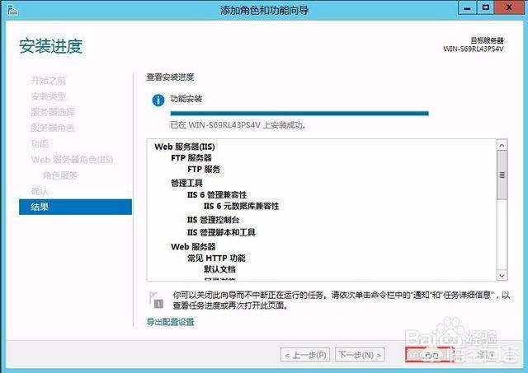Image resolution: width=528 pixels, height=373 pixels.
Task: Select the 结果 step in the sidebar
Action: click(75, 207)
